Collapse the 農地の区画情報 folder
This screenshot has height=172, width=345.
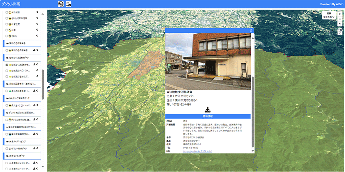[22, 84]
